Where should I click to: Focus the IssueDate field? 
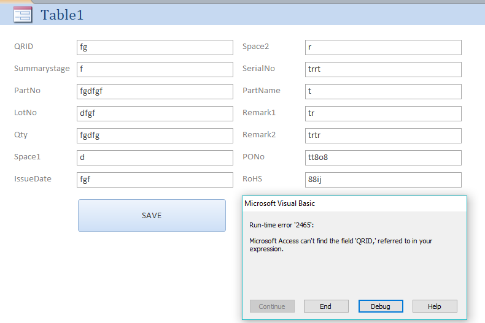(x=155, y=180)
